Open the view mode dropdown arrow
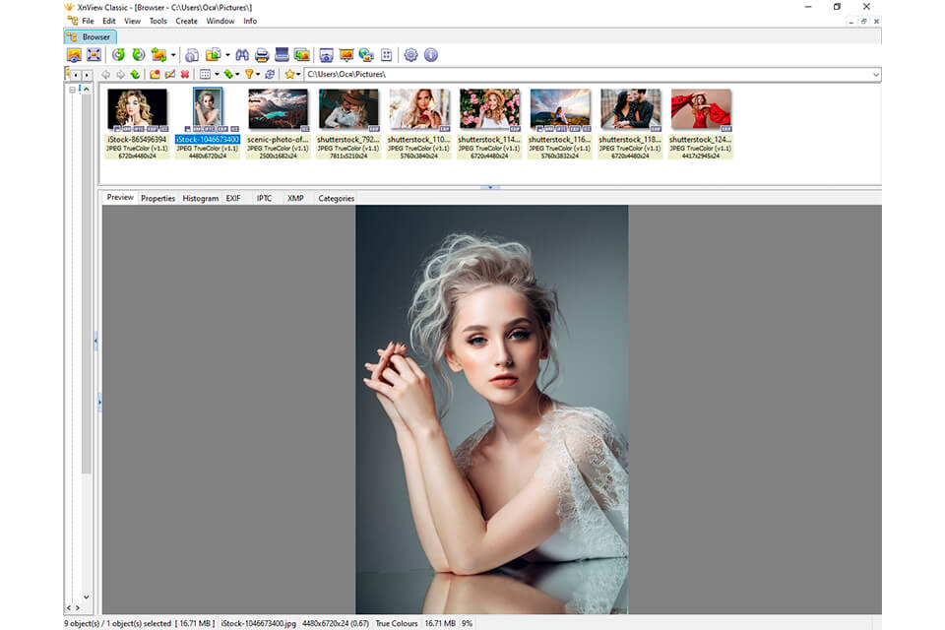The width and height of the screenshot is (945, 630). [217, 74]
